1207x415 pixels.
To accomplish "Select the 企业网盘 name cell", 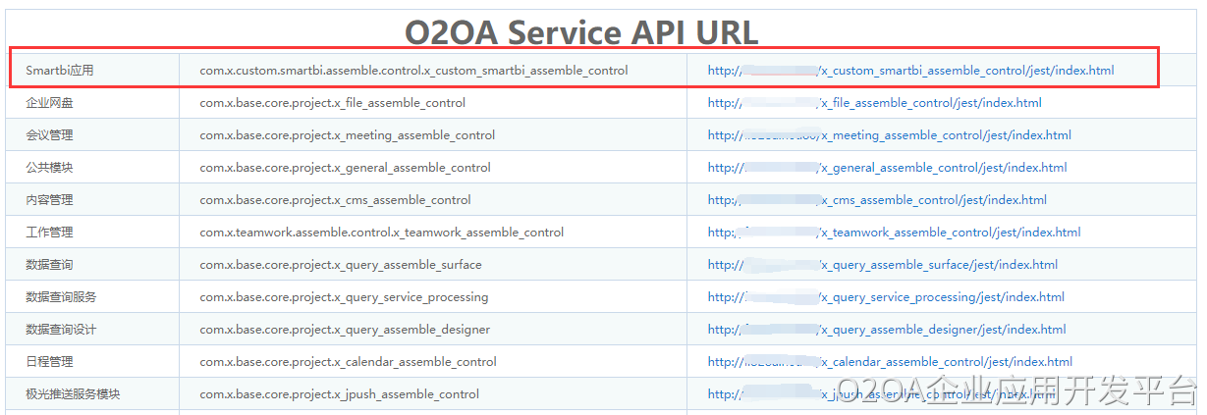I will pyautogui.click(x=49, y=103).
